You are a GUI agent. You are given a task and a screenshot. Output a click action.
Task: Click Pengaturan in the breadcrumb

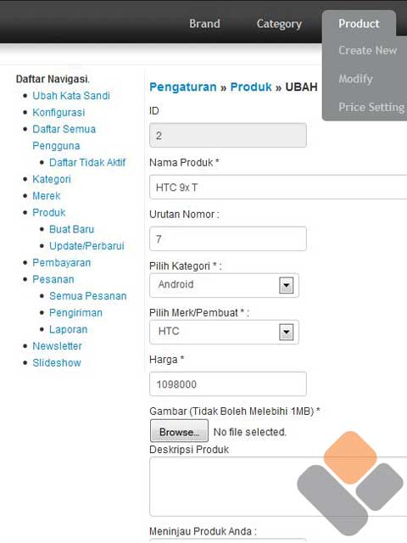(x=183, y=87)
